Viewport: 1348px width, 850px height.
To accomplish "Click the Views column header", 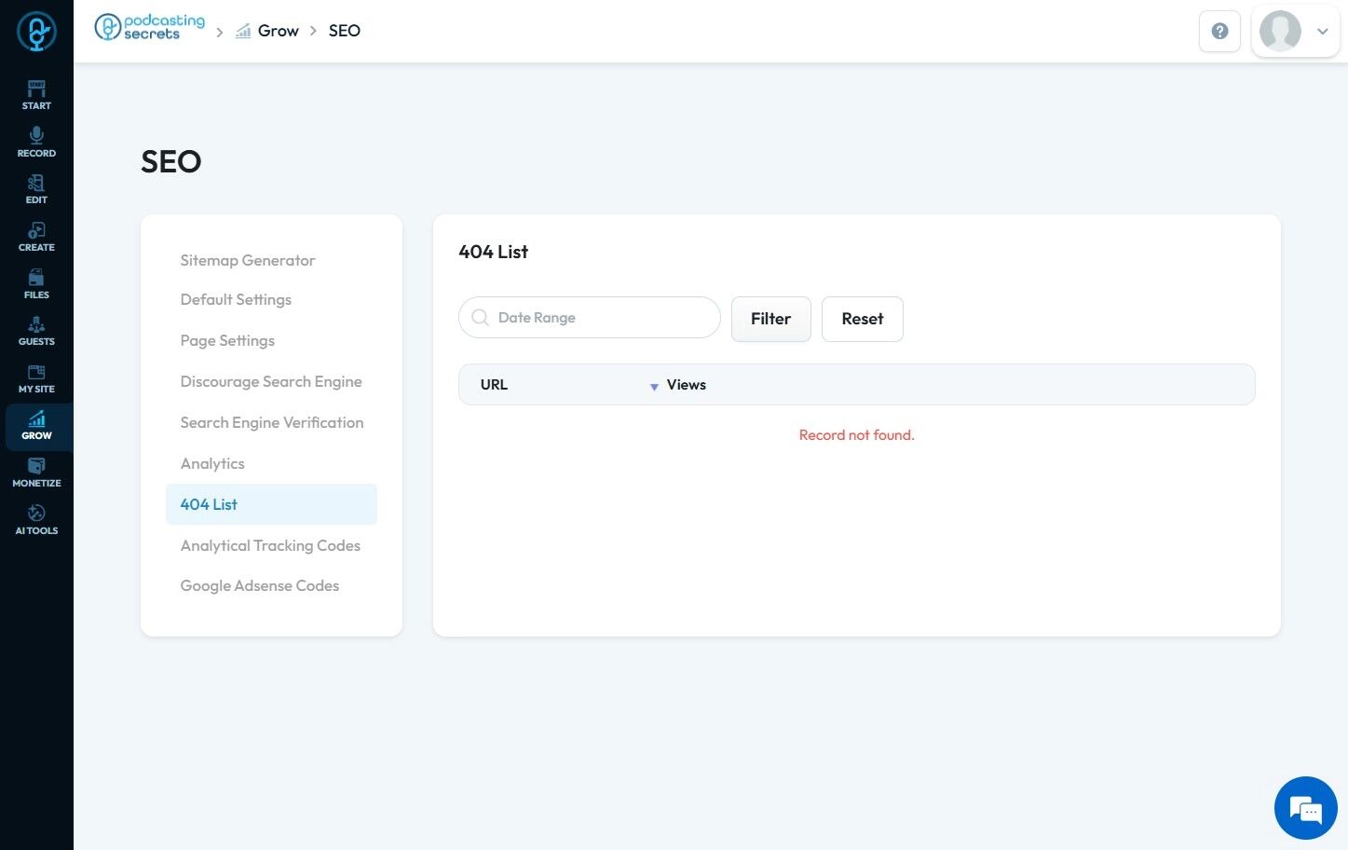I will [687, 385].
